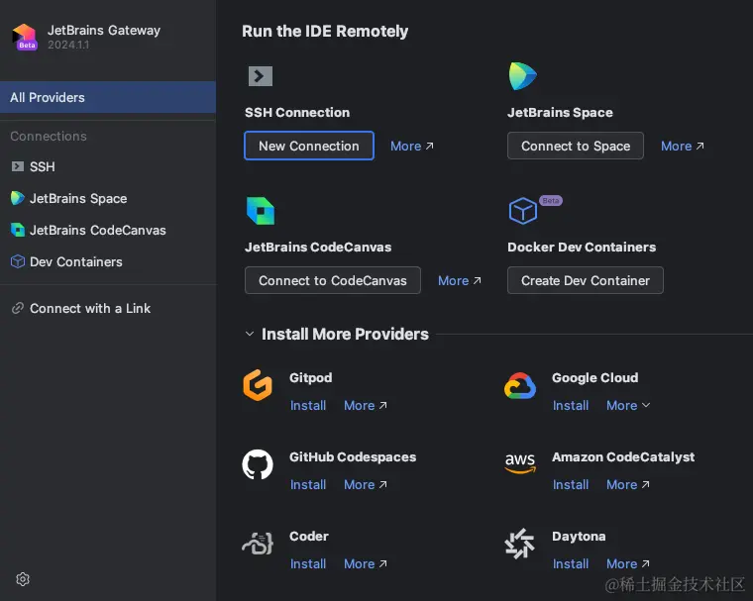Open settings via the gear icon
Viewport: 753px width, 601px height.
point(23,579)
